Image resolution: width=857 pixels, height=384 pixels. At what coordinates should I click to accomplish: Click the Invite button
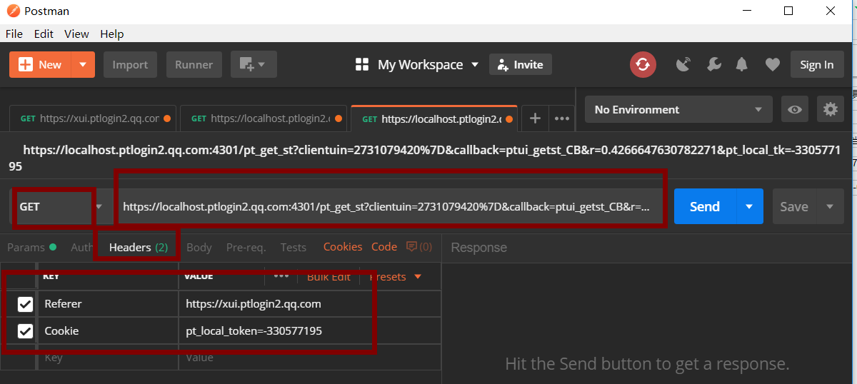521,64
